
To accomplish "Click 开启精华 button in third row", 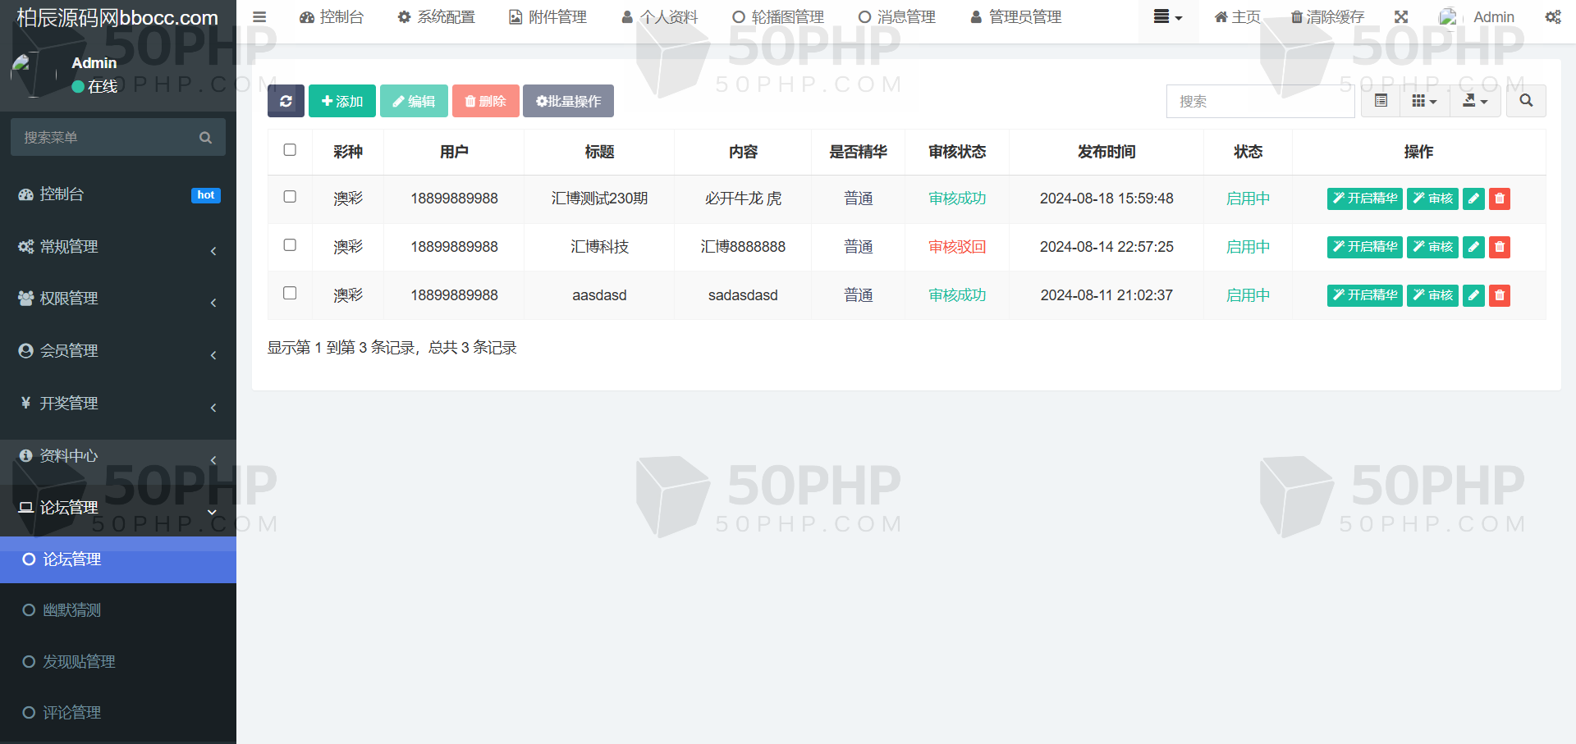I will [x=1364, y=295].
